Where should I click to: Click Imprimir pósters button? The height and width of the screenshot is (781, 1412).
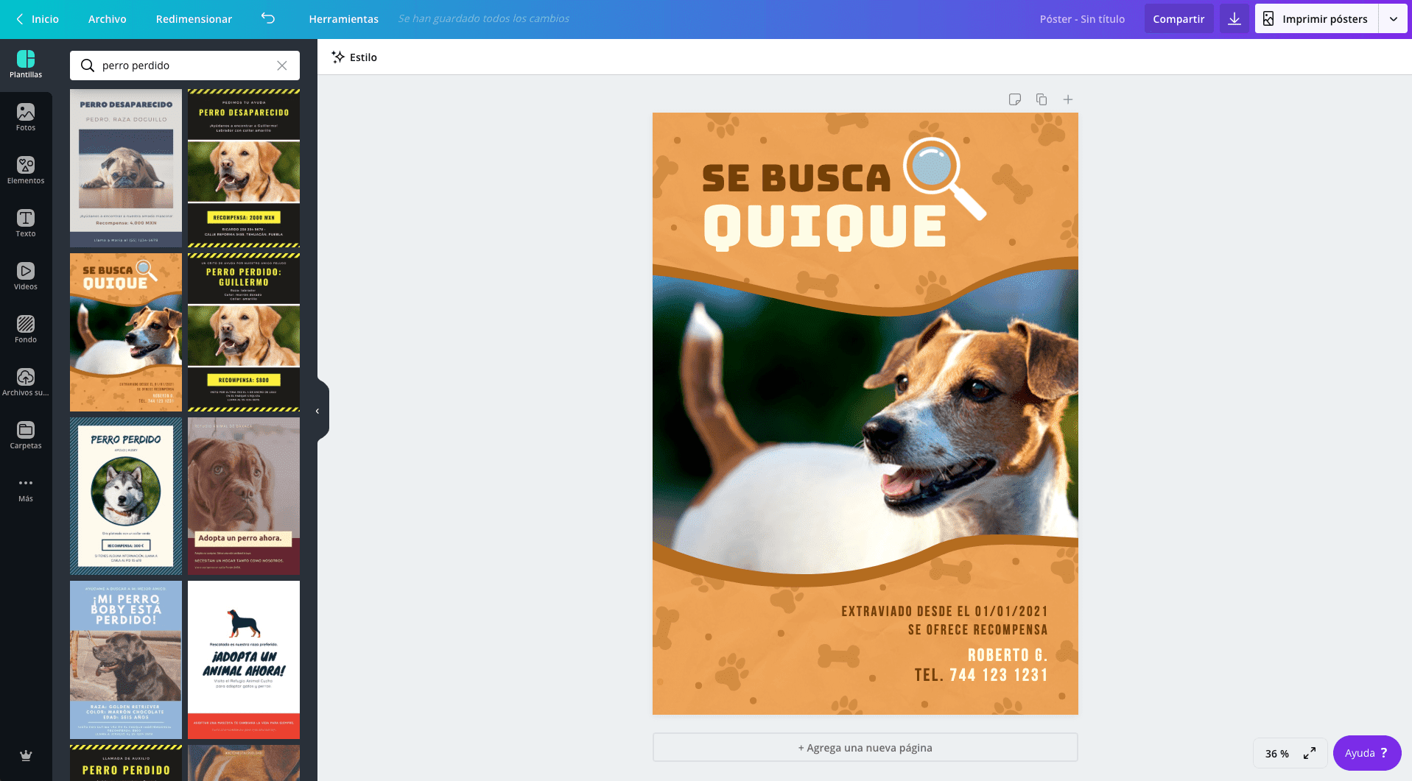pos(1317,19)
